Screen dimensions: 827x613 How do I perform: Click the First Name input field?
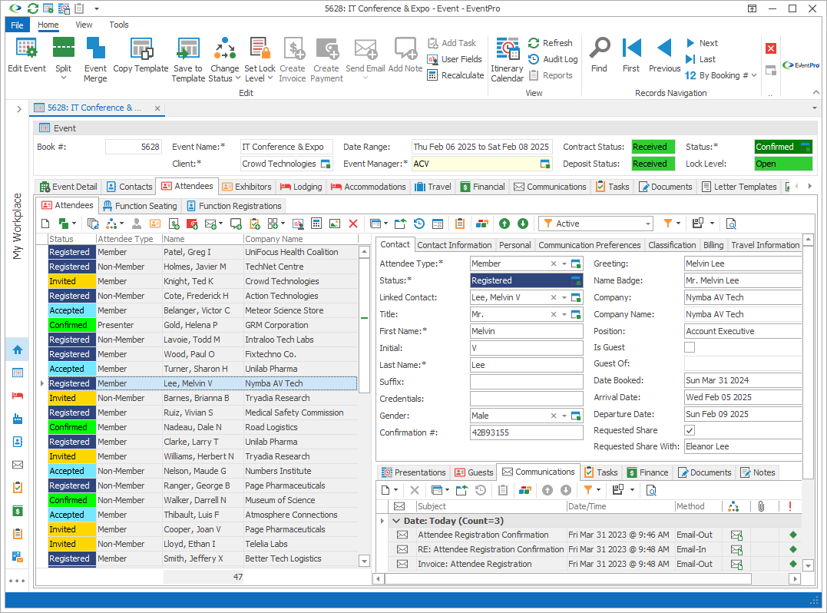tap(526, 331)
